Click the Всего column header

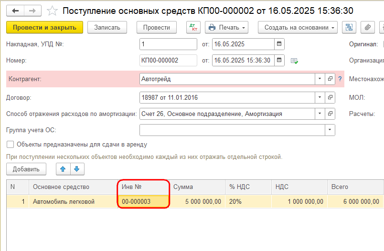355,187
